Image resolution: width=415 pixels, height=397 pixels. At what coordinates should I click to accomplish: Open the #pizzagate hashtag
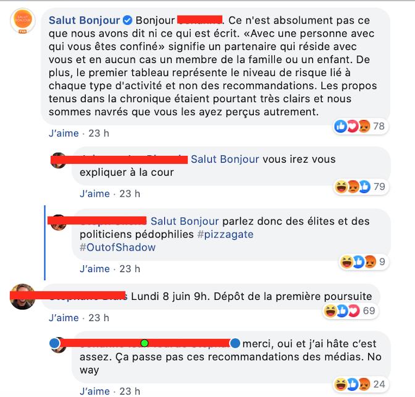[225, 234]
